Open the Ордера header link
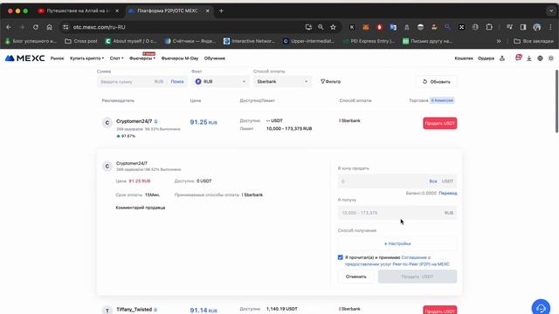This screenshot has width=559, height=314. (x=486, y=58)
